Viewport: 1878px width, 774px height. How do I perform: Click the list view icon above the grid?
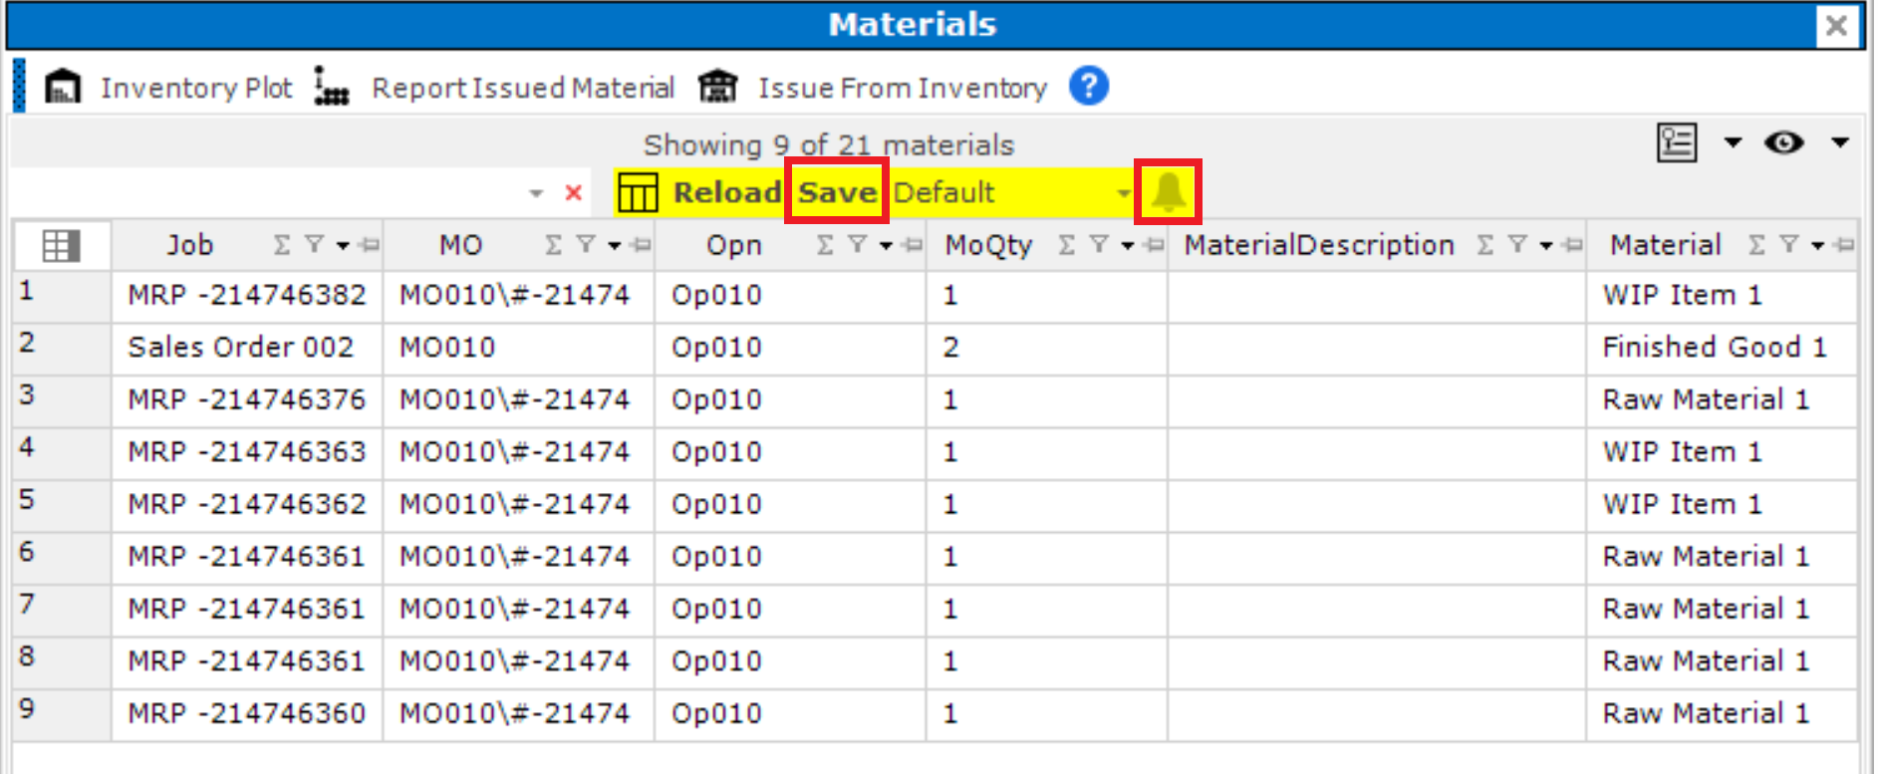(1677, 142)
